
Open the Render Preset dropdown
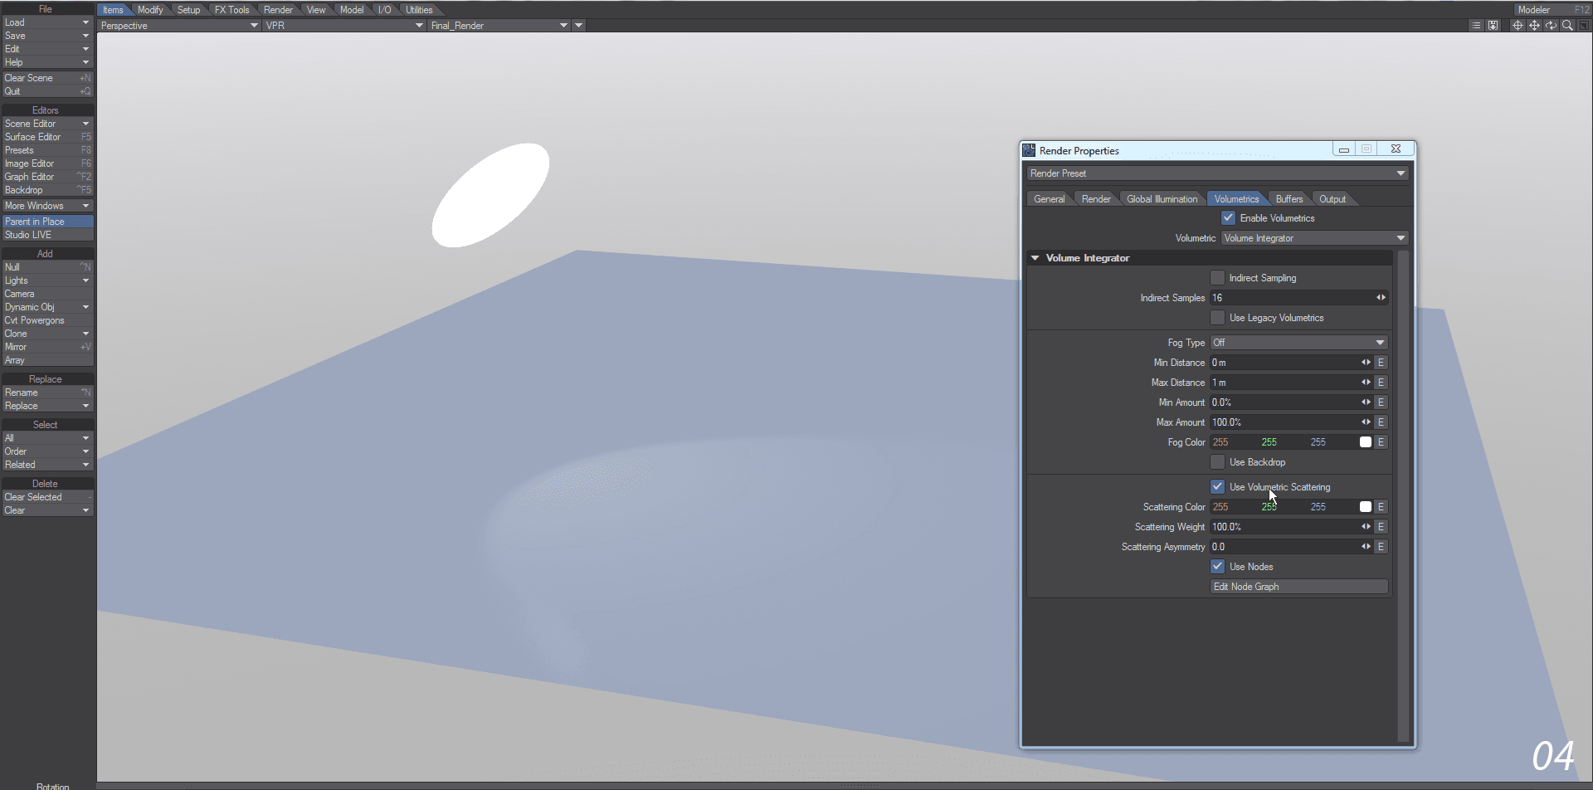coord(1216,173)
